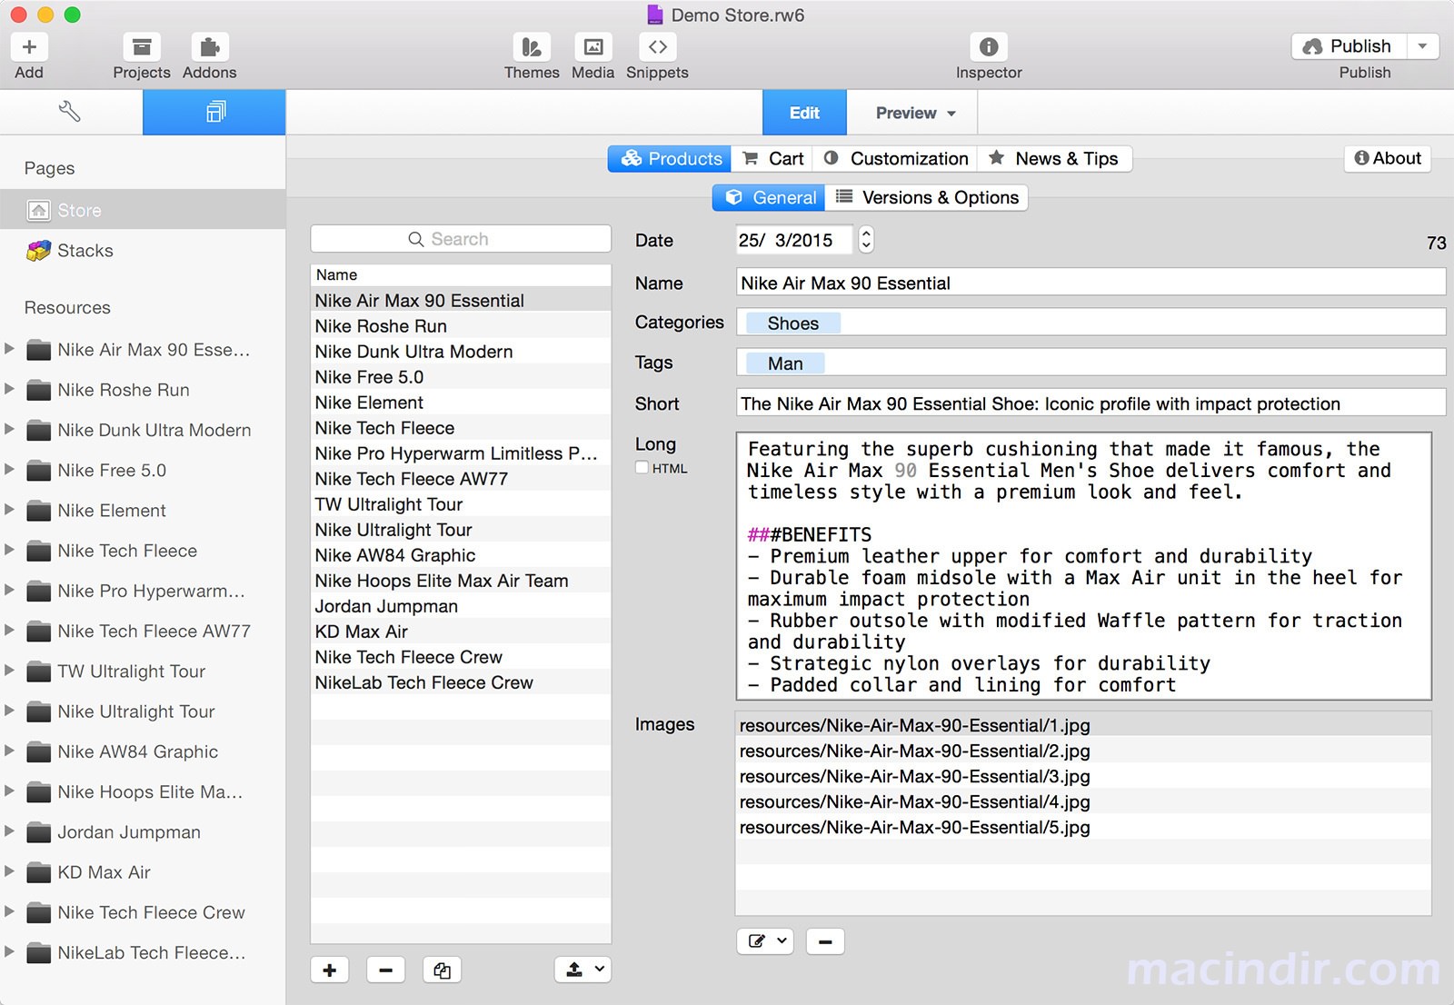The width and height of the screenshot is (1454, 1005).
Task: Expand the Nike Hoops Elite resource folder
Action: [10, 791]
